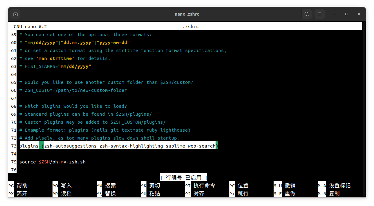Click the ^X 离开 exit shortcut
374x206 pixels.
click(18, 193)
